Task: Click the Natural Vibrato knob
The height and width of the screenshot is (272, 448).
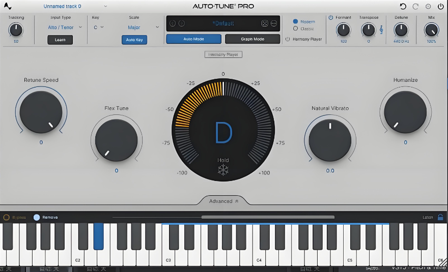Action: click(x=330, y=140)
